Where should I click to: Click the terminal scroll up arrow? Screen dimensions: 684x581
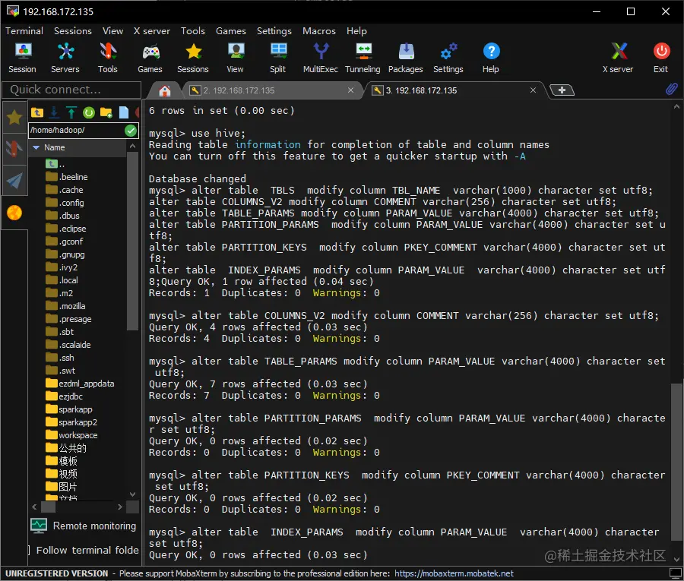(676, 106)
